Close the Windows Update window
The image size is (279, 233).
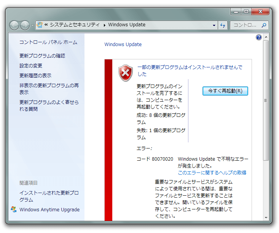pyautogui.click(x=260, y=12)
